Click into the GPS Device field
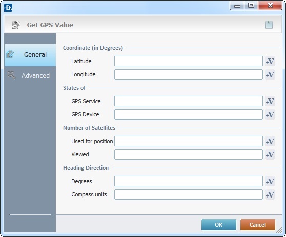The image size is (286, 237). click(x=189, y=114)
